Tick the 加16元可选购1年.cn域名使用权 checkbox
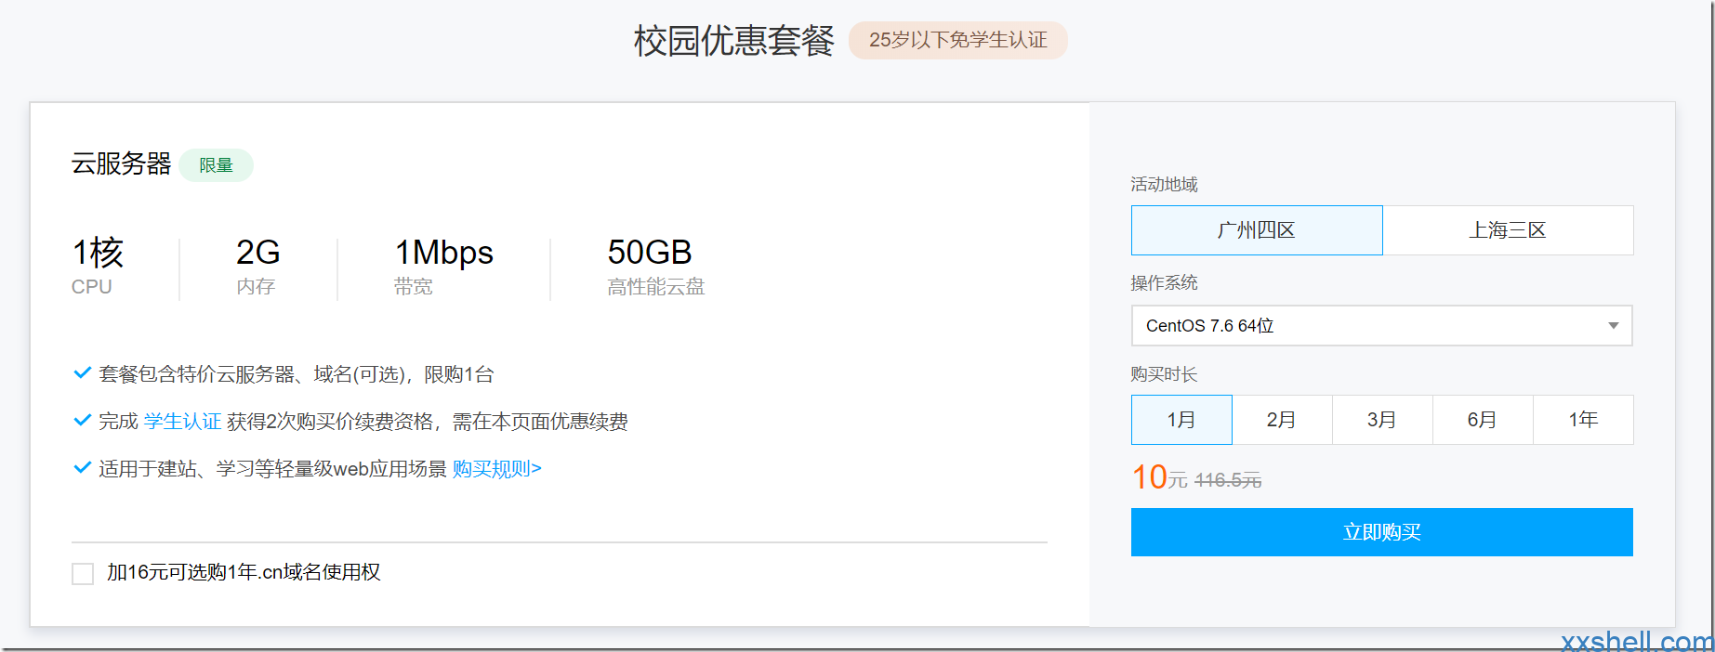Viewport: 1715px width, 652px height. pos(83,574)
